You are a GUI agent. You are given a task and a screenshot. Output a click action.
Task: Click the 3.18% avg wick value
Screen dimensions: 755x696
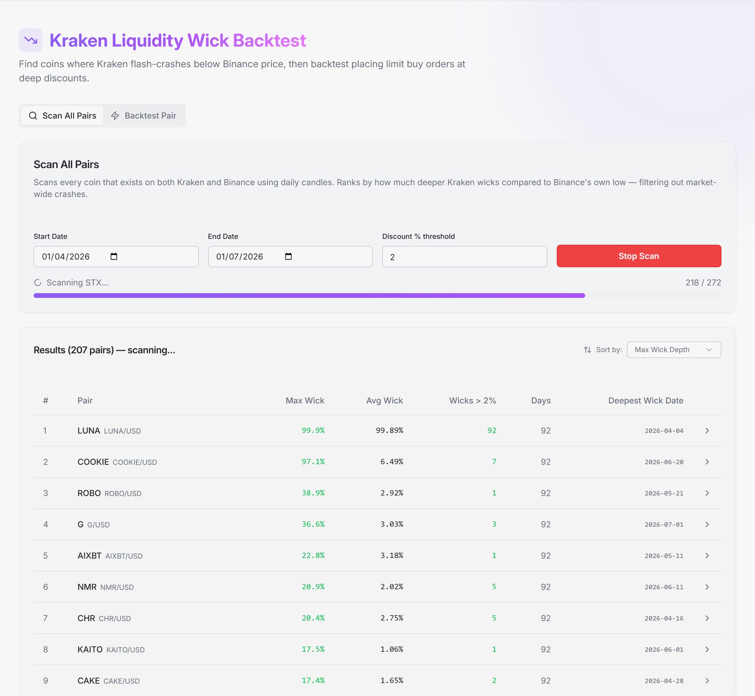(x=392, y=555)
